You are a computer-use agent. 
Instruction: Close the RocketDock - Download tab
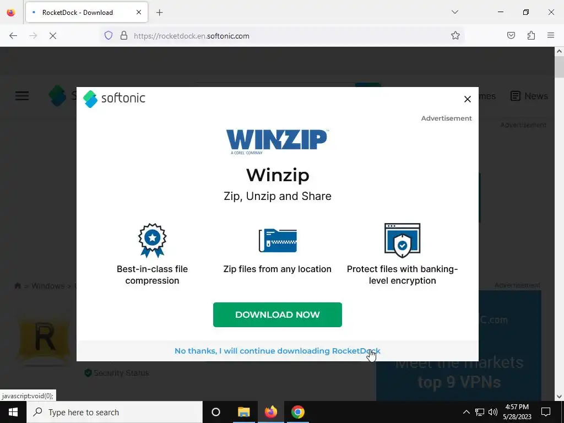click(x=138, y=12)
